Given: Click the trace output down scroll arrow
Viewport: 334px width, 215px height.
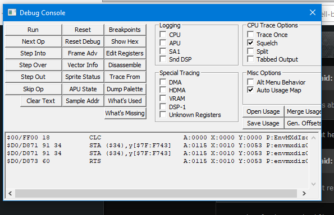Looking at the screenshot, I should point(313,184).
